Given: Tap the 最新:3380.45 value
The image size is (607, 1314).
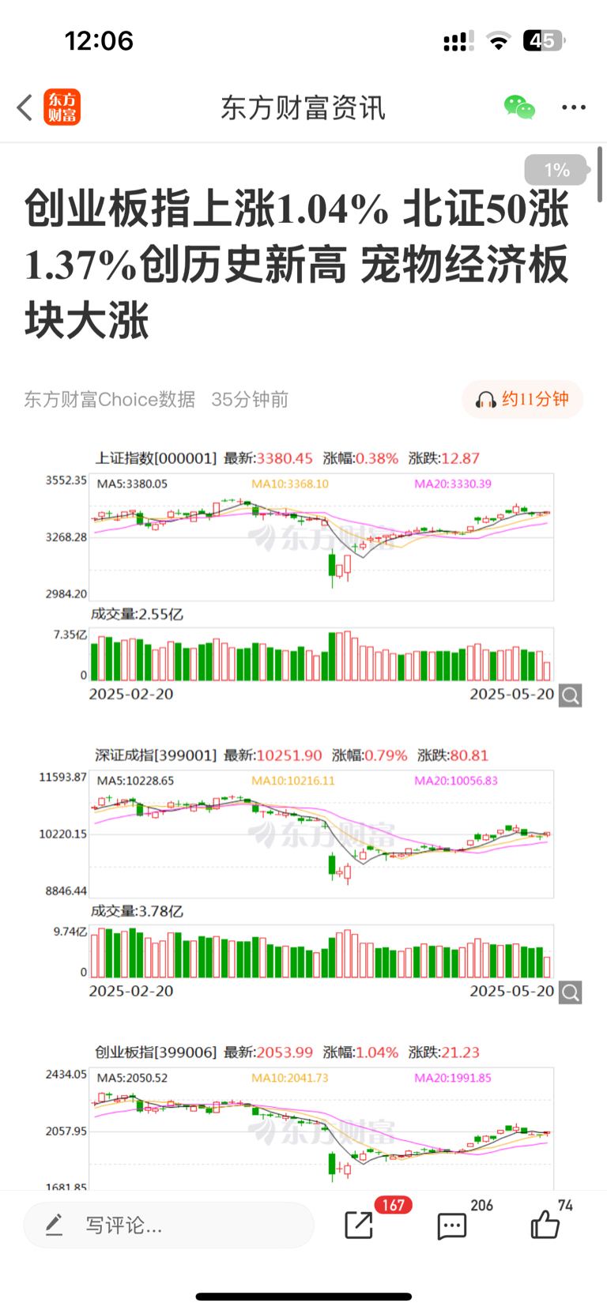Looking at the screenshot, I should tap(269, 458).
